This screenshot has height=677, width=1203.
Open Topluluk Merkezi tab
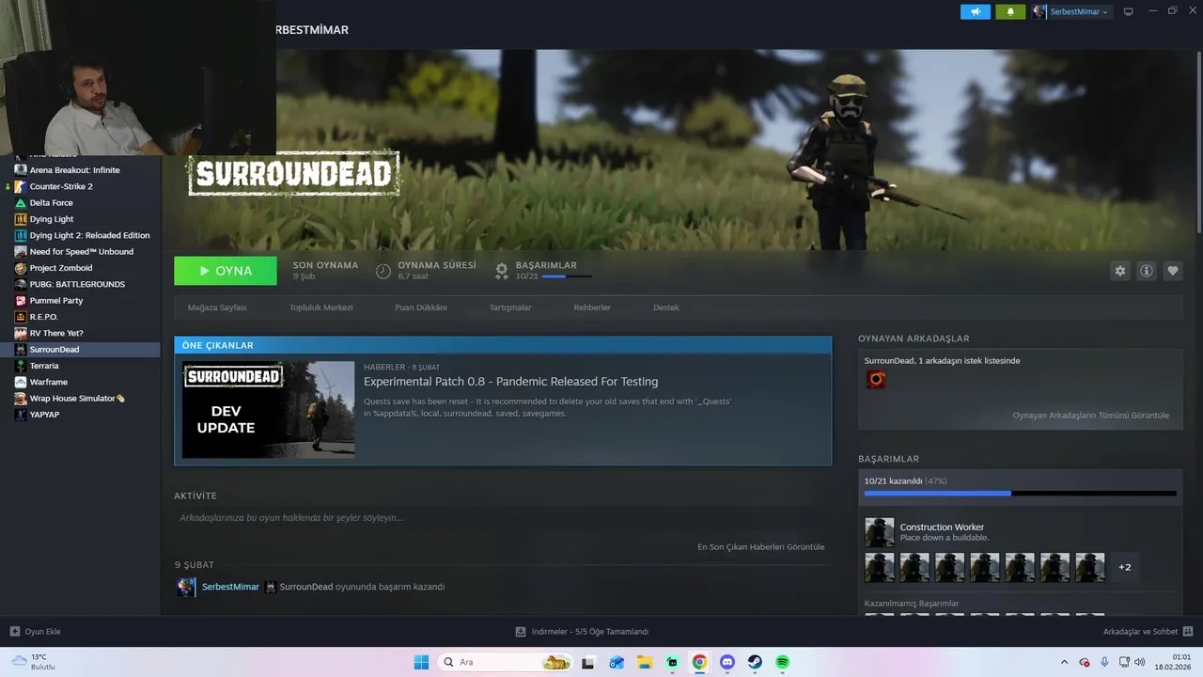click(x=320, y=307)
